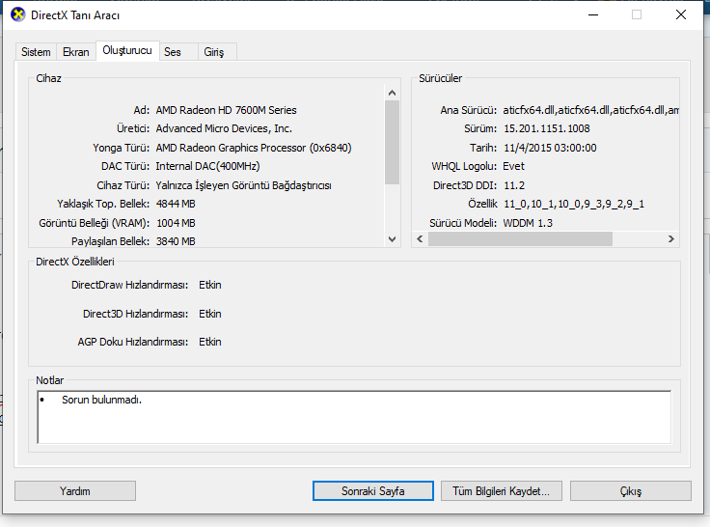Click the Sonraki Sayfa button
This screenshot has width=710, height=527.
pos(373,491)
